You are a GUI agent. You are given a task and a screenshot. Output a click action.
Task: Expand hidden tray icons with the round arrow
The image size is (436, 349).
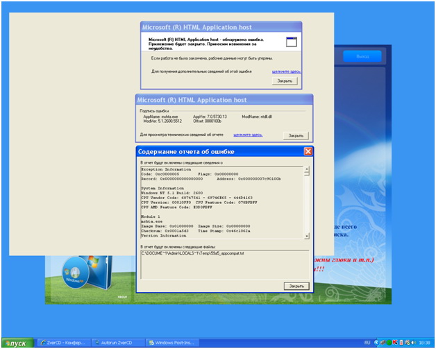(376, 343)
